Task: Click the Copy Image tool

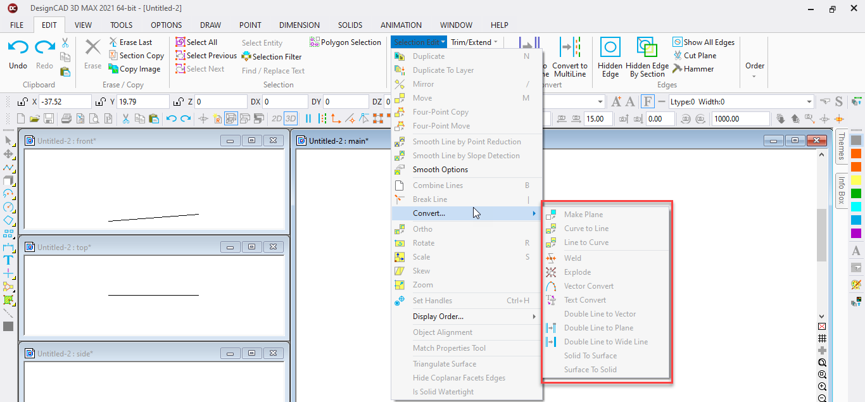Action: 134,69
